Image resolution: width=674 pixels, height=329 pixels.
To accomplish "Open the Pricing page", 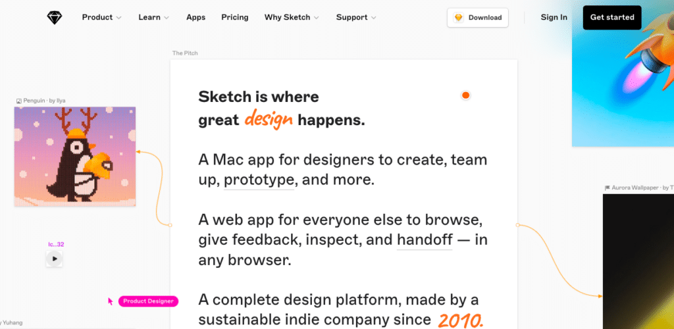I will [235, 18].
